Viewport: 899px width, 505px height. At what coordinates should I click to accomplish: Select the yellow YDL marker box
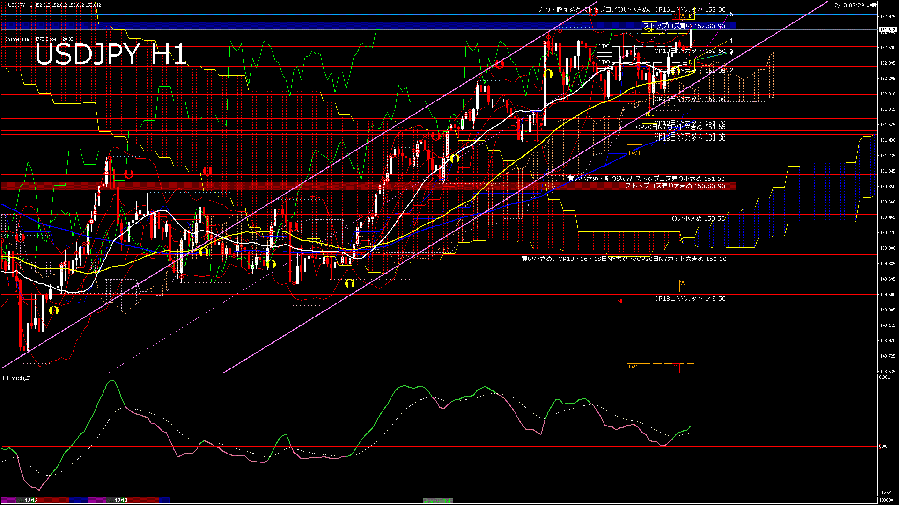(x=649, y=114)
